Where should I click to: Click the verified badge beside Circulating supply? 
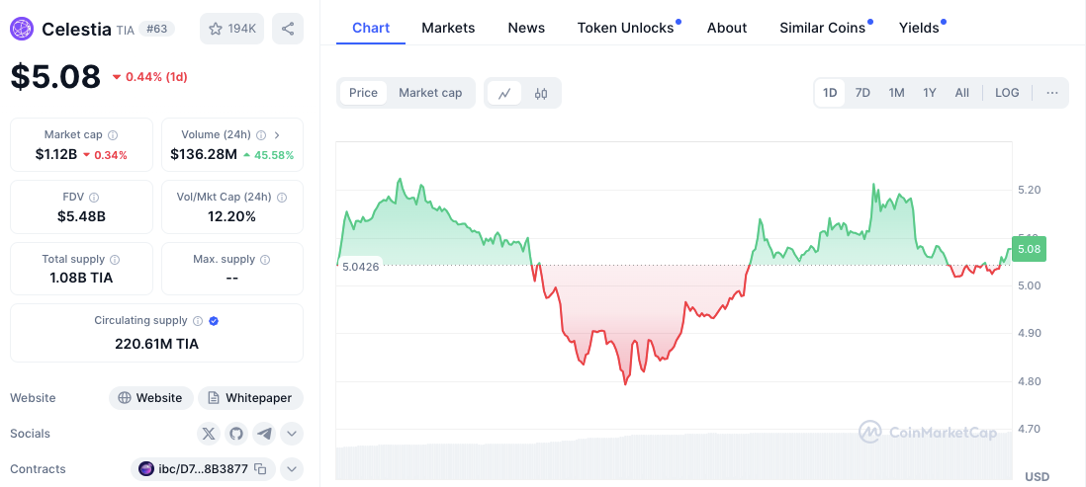pos(214,321)
